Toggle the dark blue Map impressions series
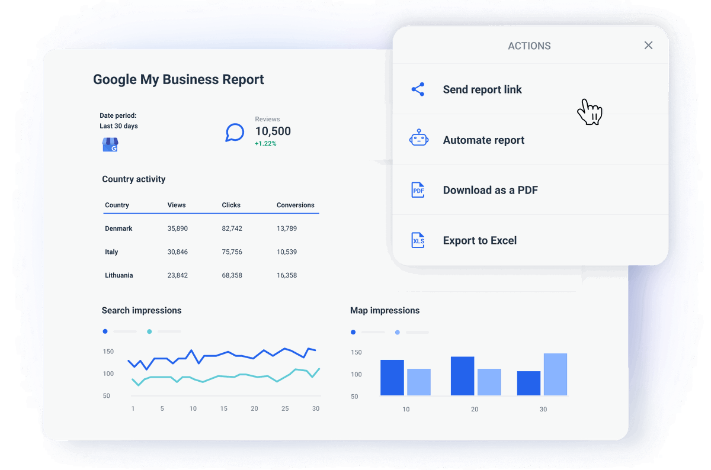711x470 pixels. (353, 332)
